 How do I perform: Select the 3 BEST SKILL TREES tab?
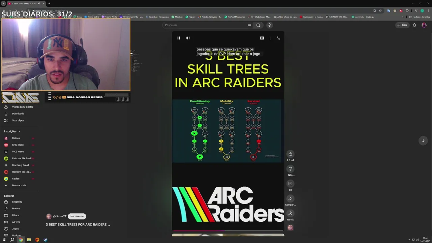tap(26, 3)
